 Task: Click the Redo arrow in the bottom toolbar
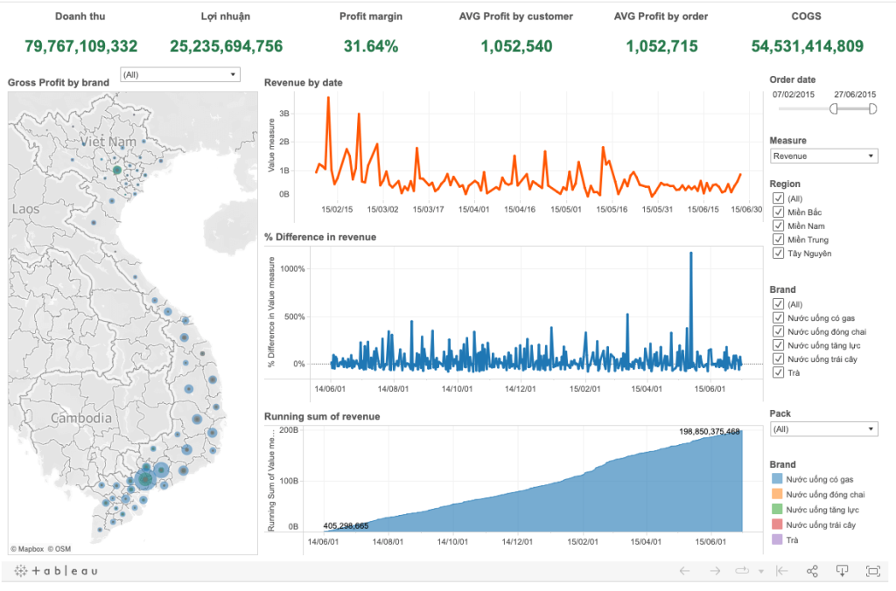715,570
